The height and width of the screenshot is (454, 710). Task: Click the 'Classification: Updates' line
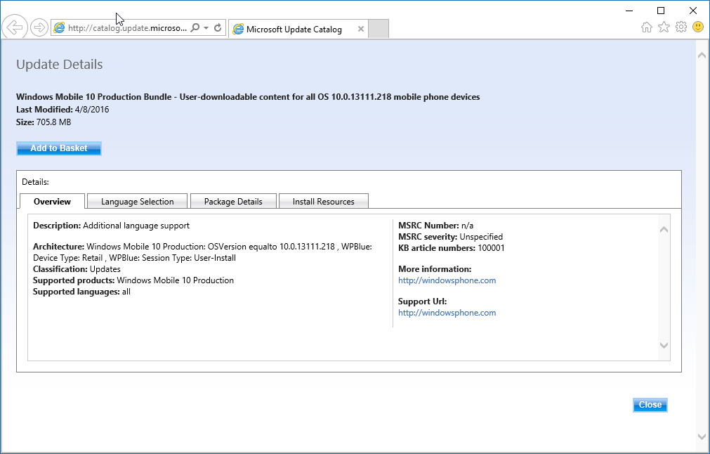click(x=77, y=269)
